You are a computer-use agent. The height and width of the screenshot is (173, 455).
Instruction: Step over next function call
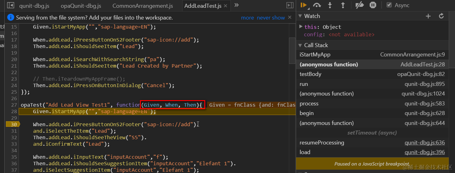click(x=317, y=5)
